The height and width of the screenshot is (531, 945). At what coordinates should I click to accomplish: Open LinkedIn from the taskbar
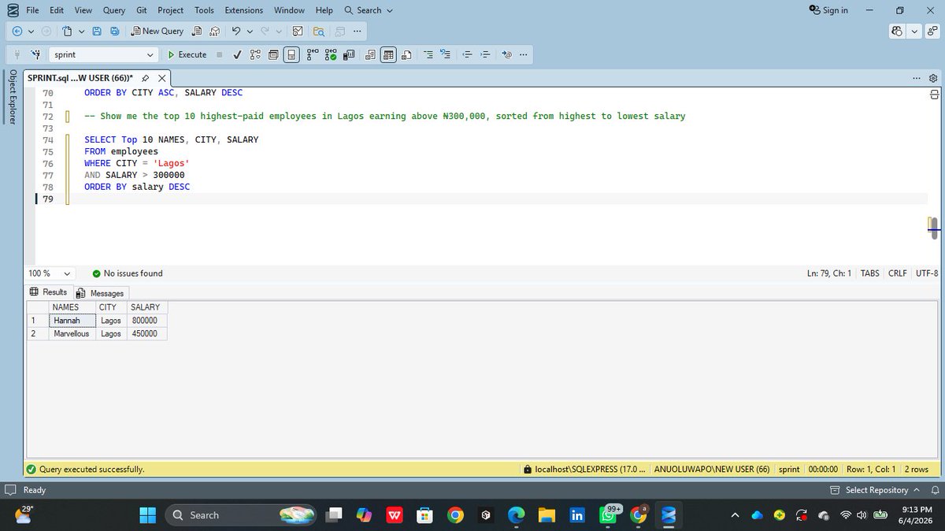click(577, 514)
